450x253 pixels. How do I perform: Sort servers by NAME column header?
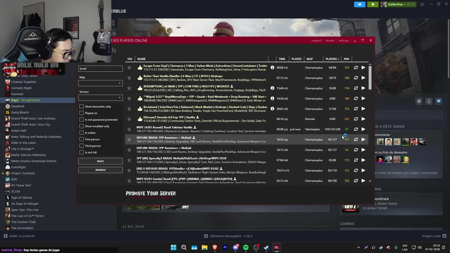pos(141,59)
